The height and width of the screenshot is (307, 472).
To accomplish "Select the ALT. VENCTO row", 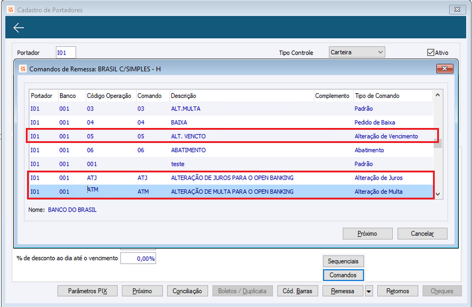I will click(231, 136).
